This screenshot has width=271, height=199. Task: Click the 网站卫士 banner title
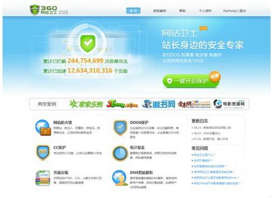coord(179,33)
